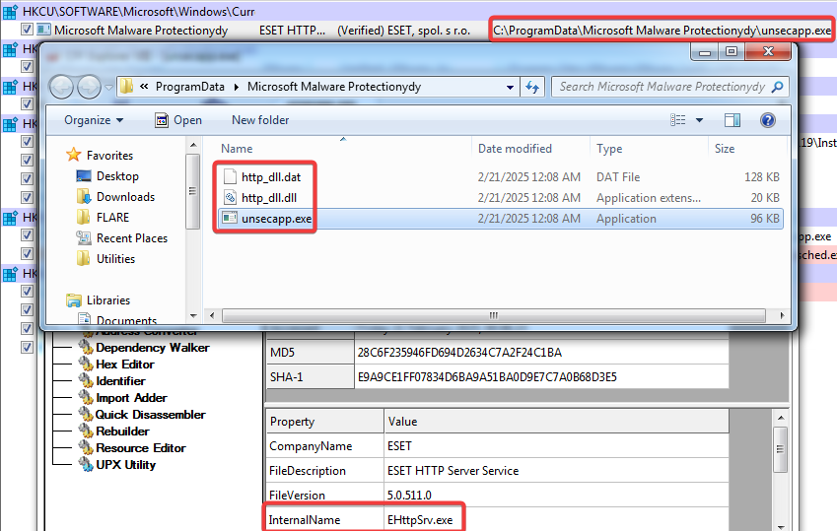Click the Hex Editor gear icon

[x=86, y=364]
